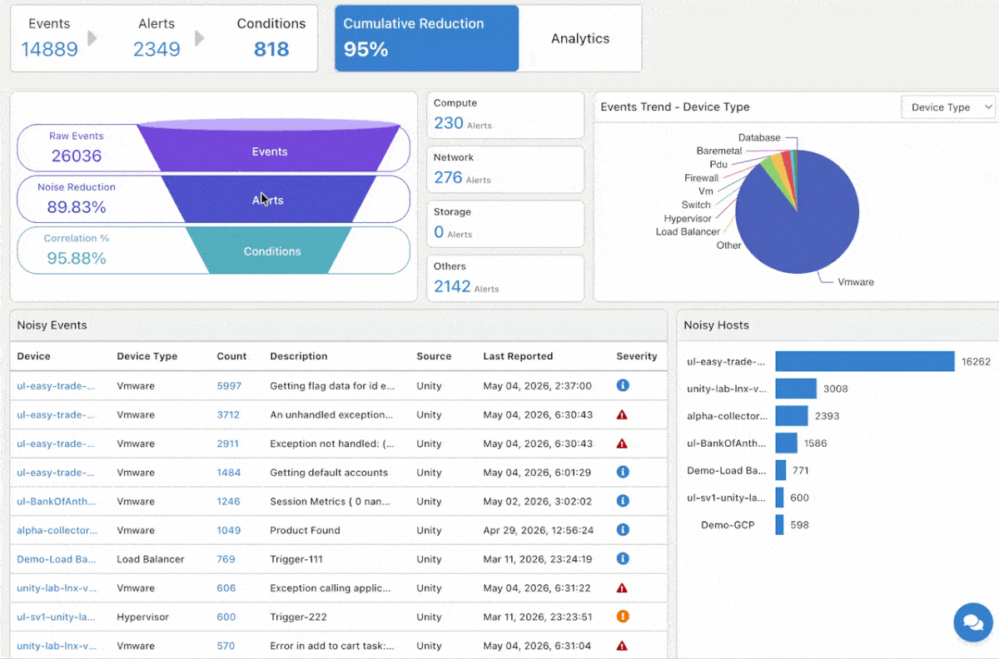999x659 pixels.
Task: Click info icon in Session Metrics row
Action: [x=622, y=501]
